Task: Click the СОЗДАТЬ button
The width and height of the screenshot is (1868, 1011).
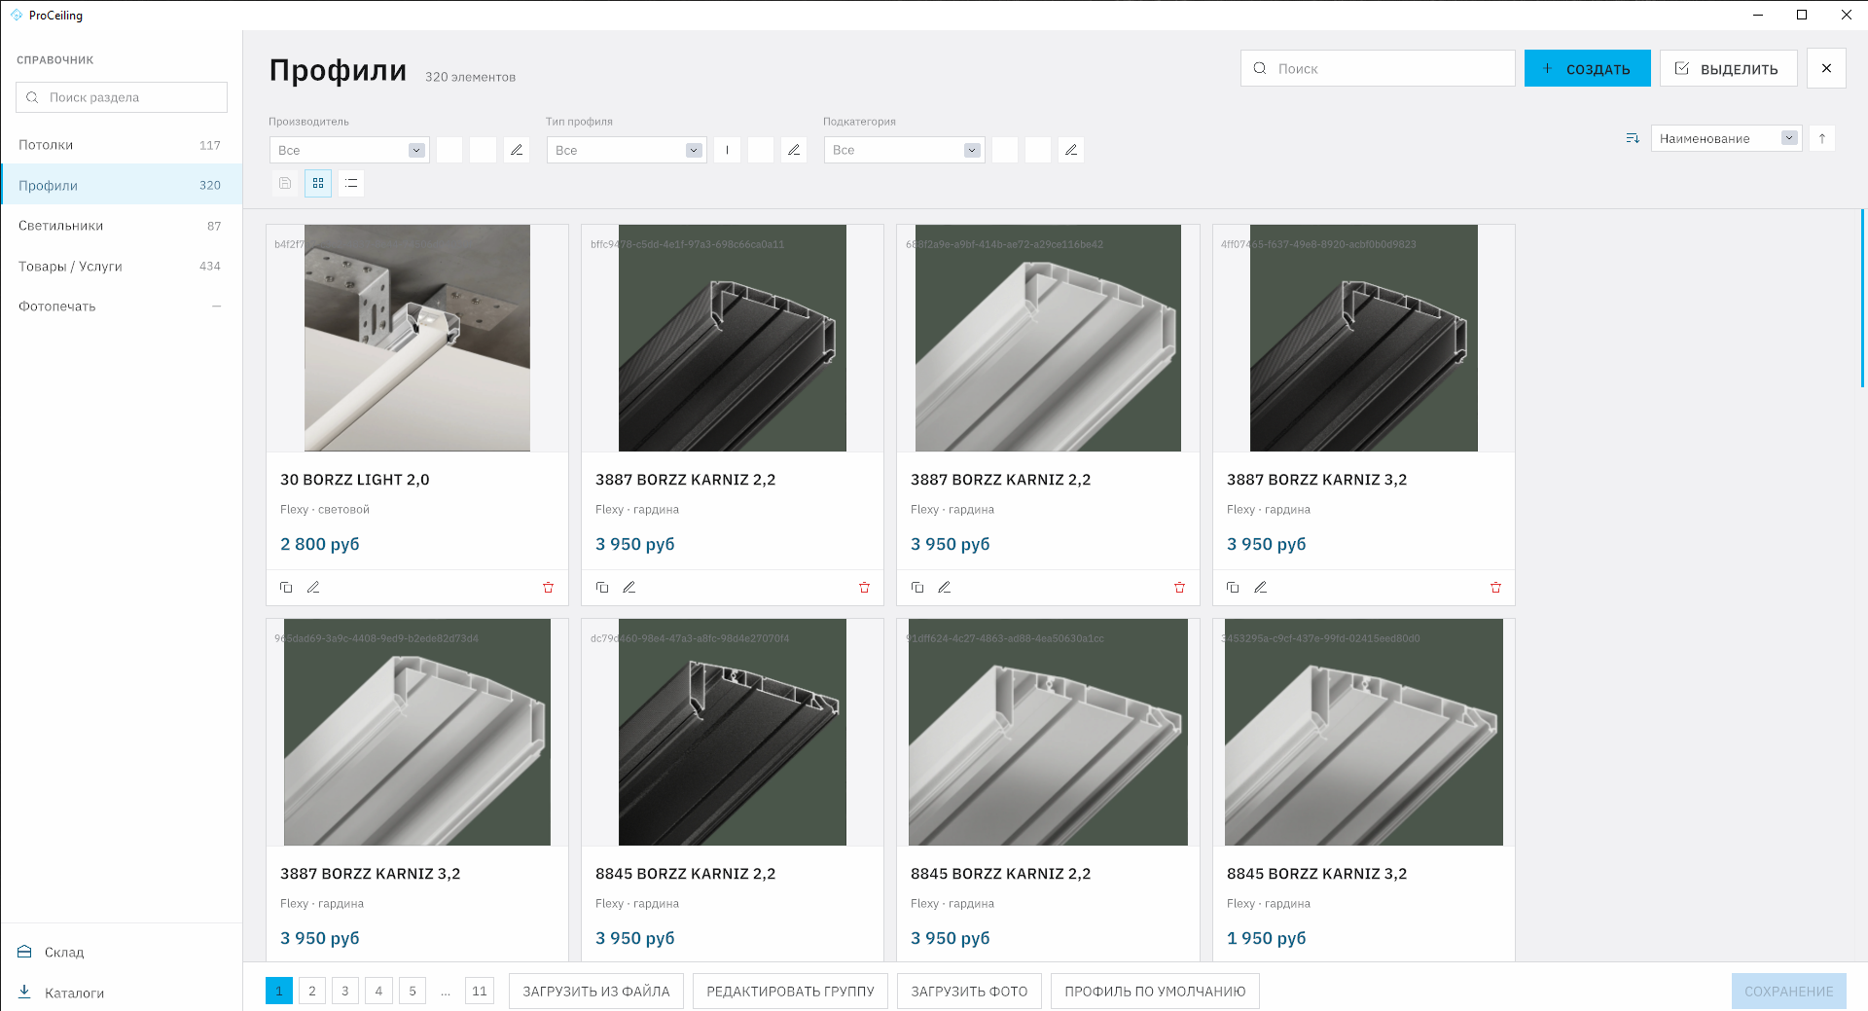Action: 1587,68
